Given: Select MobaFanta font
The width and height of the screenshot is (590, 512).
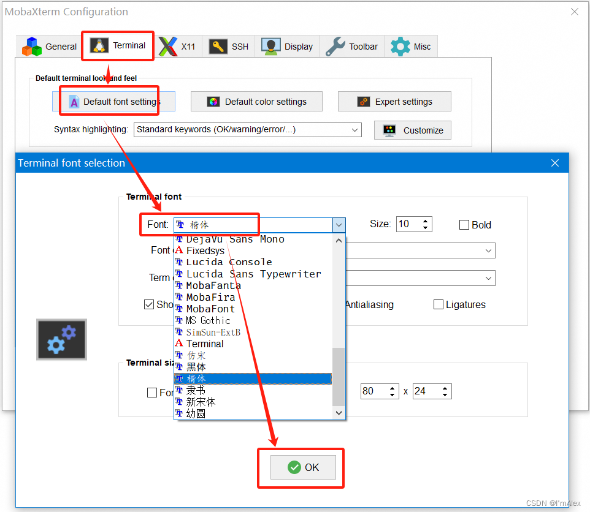Looking at the screenshot, I should point(253,285).
